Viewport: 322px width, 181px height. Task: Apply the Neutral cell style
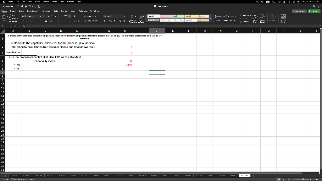tap(191, 16)
